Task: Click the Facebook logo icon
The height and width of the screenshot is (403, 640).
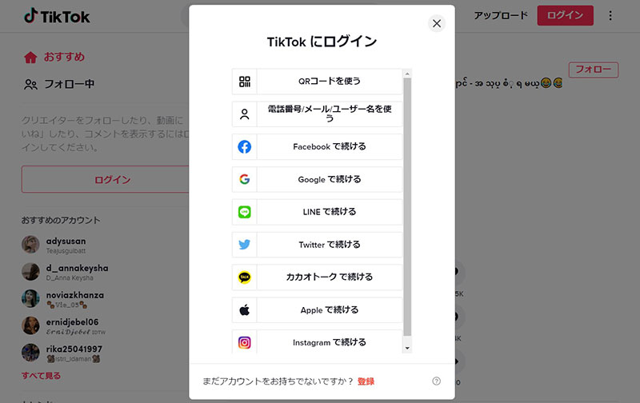Action: pos(245,147)
